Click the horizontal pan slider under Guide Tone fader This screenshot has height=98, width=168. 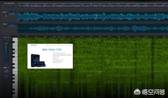6,64
